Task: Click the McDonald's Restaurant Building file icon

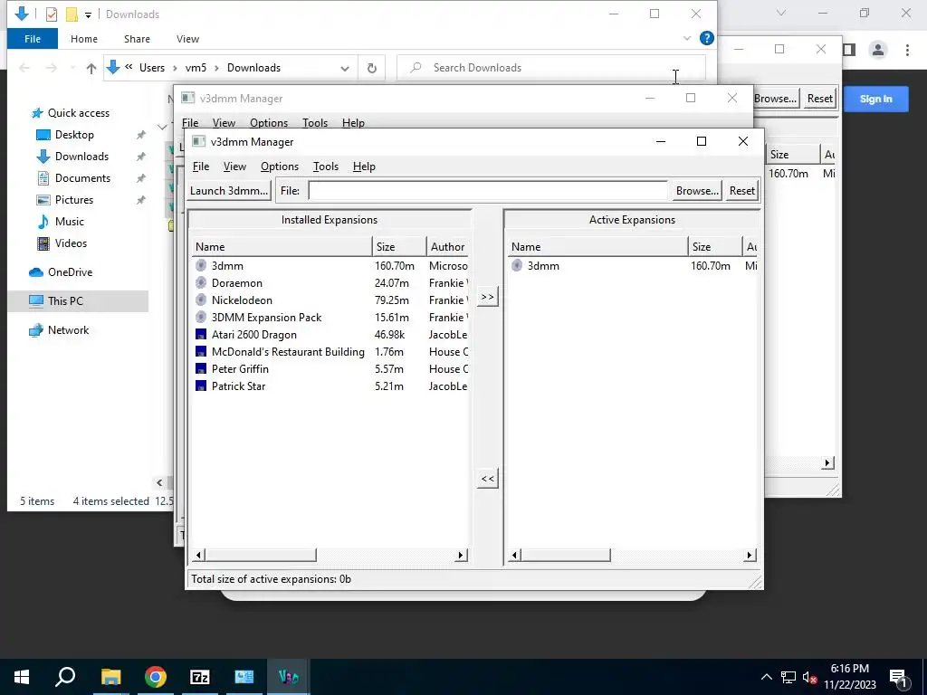Action: [201, 352]
